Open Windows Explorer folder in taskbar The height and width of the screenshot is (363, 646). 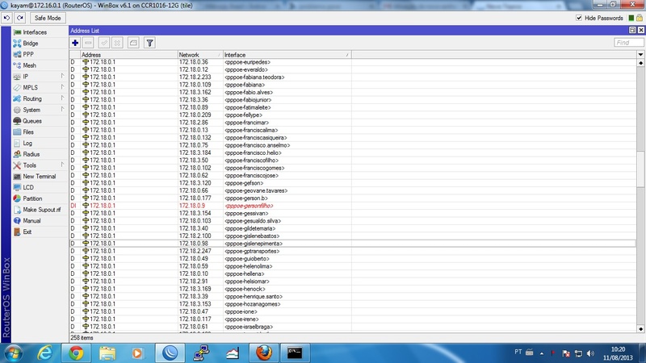(107, 353)
